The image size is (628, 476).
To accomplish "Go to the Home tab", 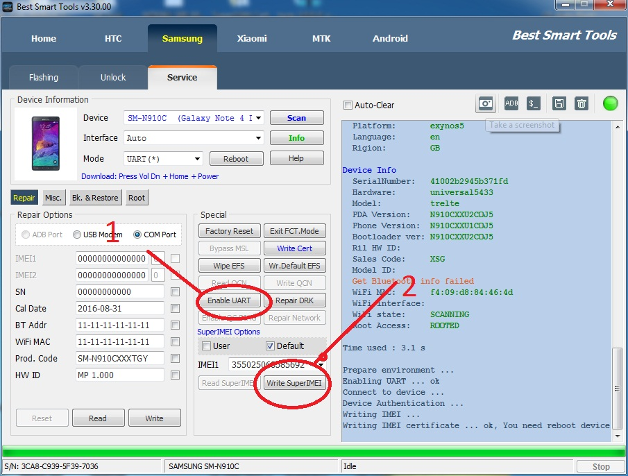I will 44,38.
